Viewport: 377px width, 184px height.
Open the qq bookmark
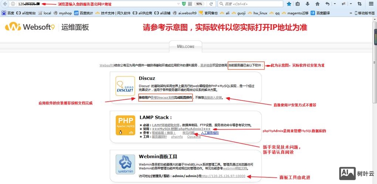coord(275,13)
